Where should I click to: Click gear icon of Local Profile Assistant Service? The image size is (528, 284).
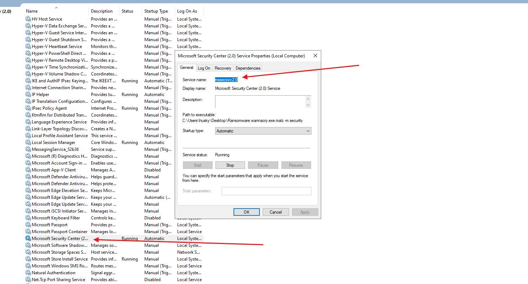(28, 136)
